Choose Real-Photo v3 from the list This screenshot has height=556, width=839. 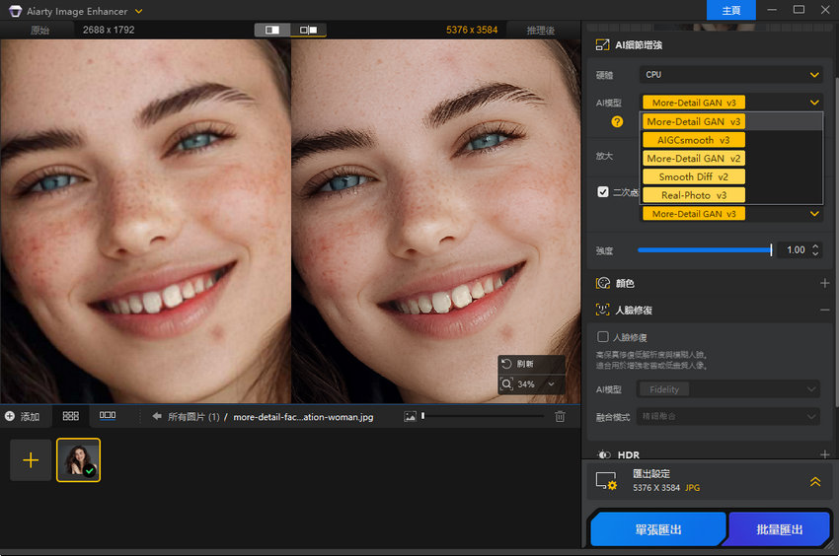pos(694,195)
